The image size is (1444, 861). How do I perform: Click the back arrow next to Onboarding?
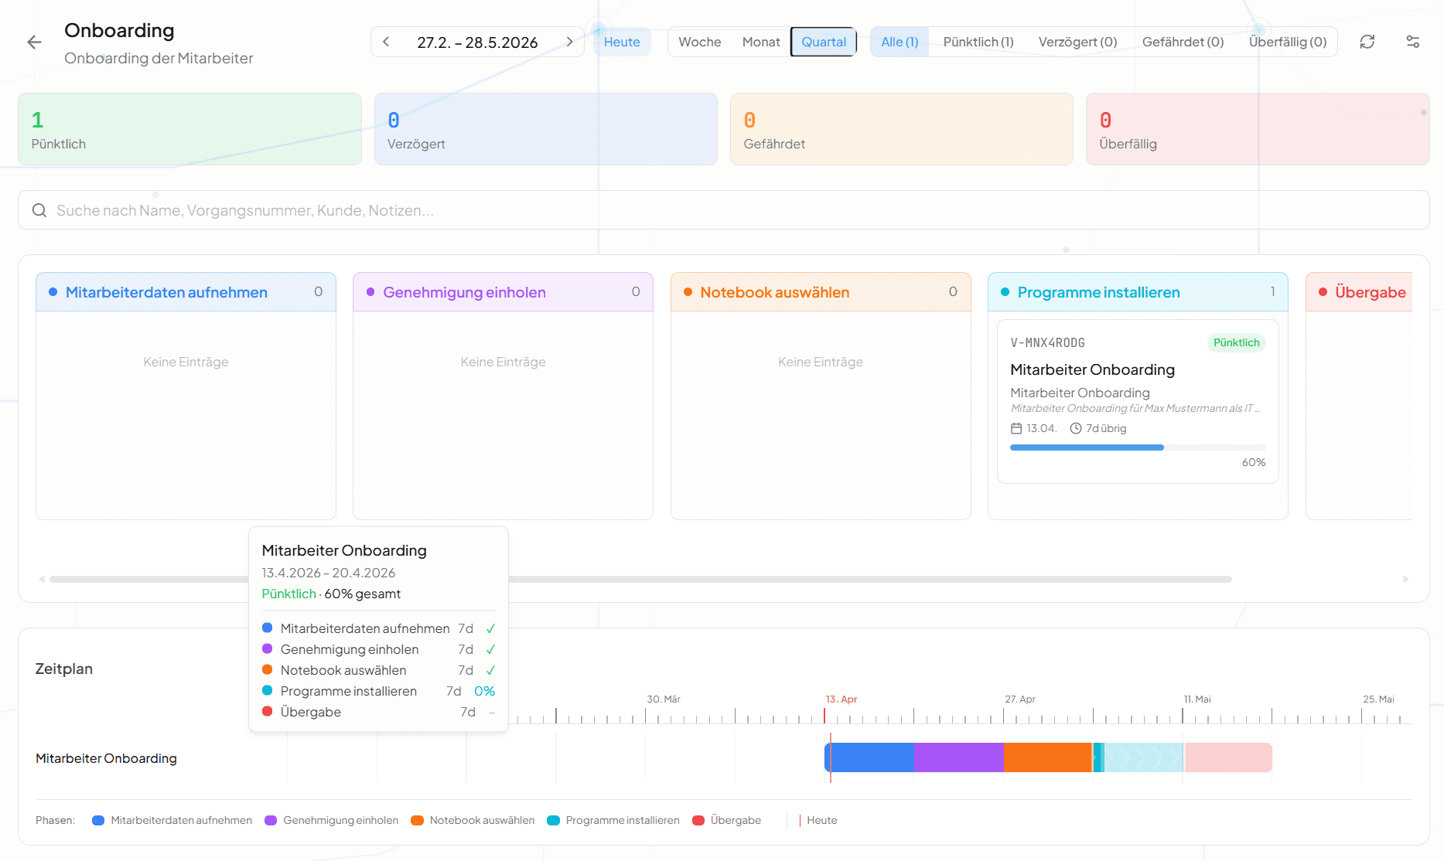(34, 42)
